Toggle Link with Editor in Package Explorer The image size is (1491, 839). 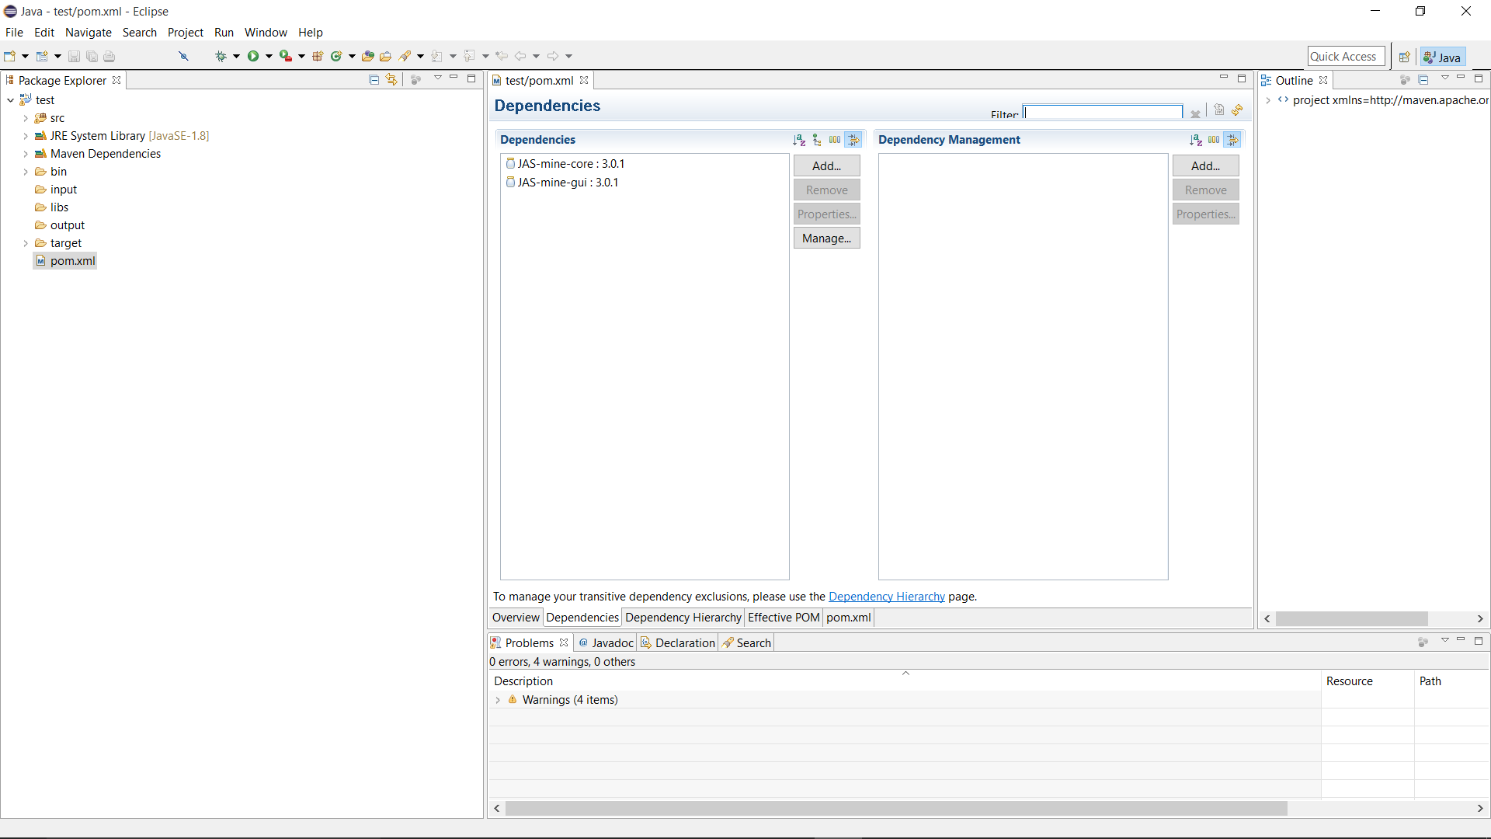391,79
